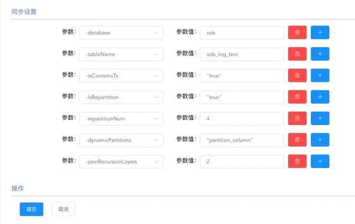The image size is (355, 224).
Task: Focus the value field containing ods
Action: pyautogui.click(x=241, y=33)
